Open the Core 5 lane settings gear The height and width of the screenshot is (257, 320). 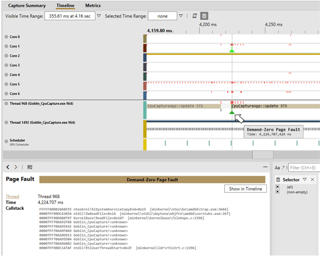(6, 84)
